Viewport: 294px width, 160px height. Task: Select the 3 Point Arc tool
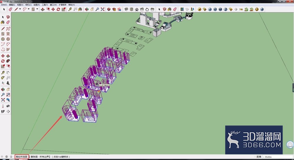3,49
